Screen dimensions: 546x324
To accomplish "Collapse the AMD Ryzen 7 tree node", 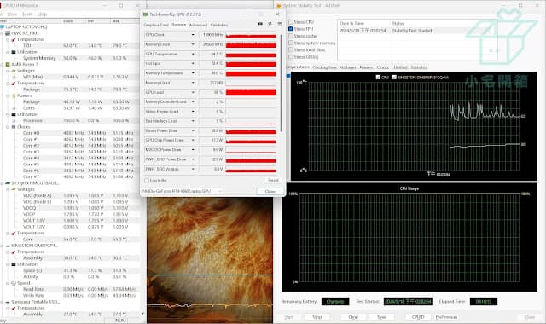I will (3, 65).
